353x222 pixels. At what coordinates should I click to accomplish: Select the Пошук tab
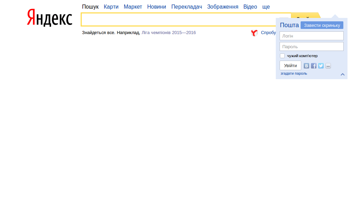pyautogui.click(x=90, y=7)
